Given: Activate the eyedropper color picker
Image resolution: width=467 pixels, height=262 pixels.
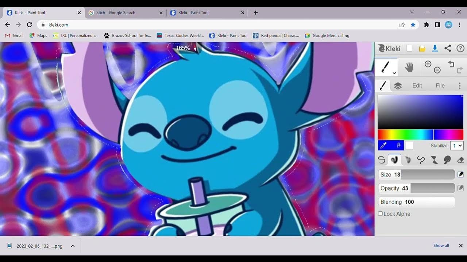Looking at the screenshot, I should [x=383, y=145].
